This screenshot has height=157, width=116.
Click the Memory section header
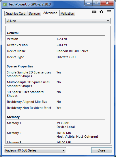[x=13, y=117]
